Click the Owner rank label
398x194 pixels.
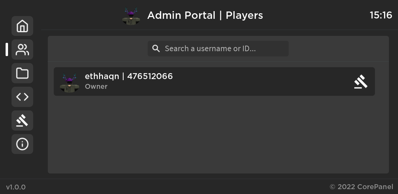click(96, 87)
